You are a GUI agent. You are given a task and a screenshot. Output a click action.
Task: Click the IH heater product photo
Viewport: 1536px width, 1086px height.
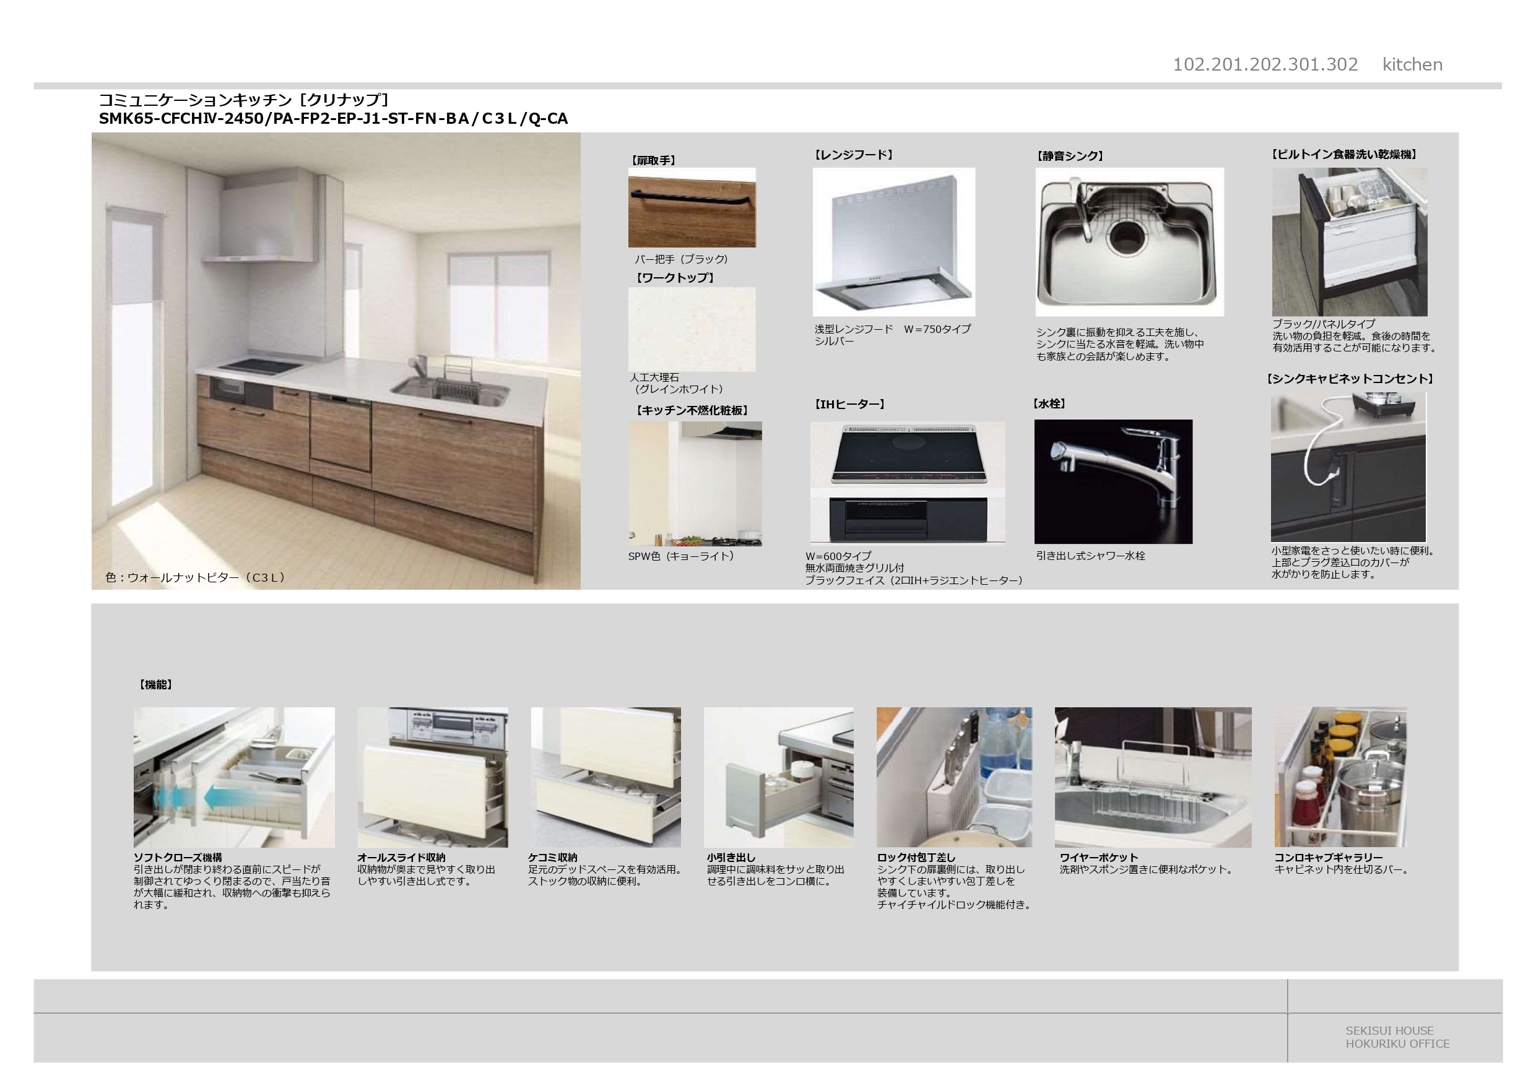907,482
